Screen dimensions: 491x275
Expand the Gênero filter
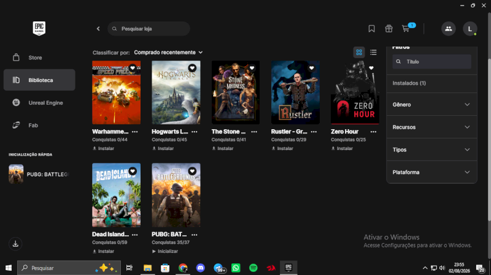pos(432,105)
